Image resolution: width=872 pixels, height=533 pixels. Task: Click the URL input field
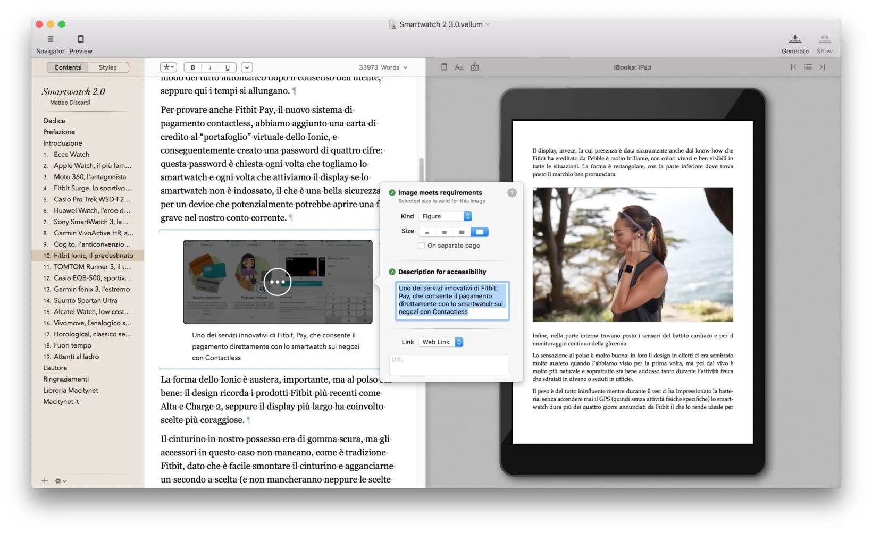coord(448,365)
